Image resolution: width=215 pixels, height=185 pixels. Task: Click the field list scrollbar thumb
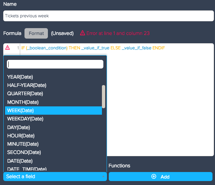pos(103,97)
